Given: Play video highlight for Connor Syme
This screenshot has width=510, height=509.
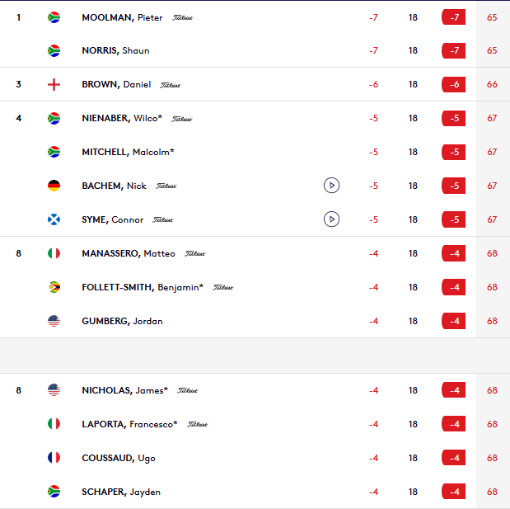Looking at the screenshot, I should 331,219.
